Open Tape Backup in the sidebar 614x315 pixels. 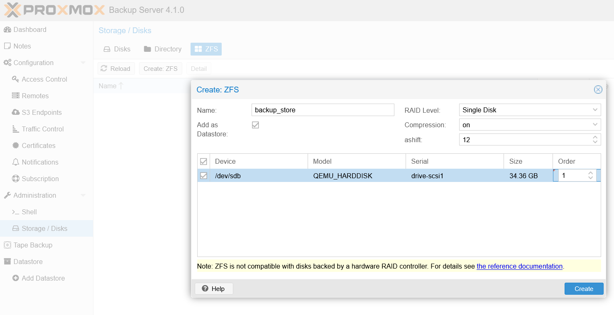click(x=46, y=245)
